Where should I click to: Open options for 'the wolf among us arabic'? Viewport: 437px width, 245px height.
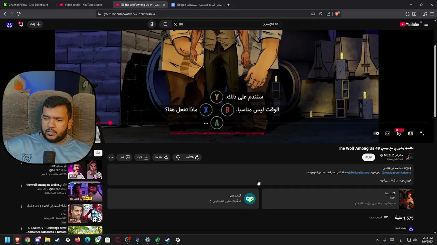pyautogui.click(x=22, y=185)
